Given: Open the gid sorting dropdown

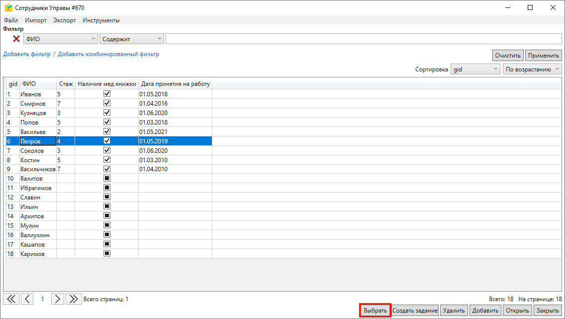Looking at the screenshot, I should (475, 69).
